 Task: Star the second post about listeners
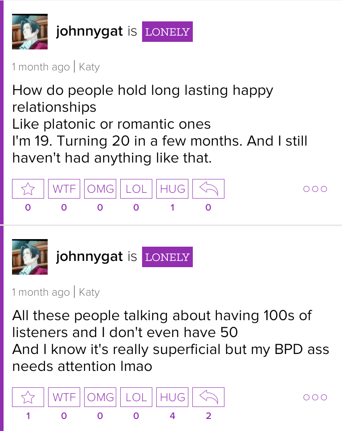coord(28,397)
